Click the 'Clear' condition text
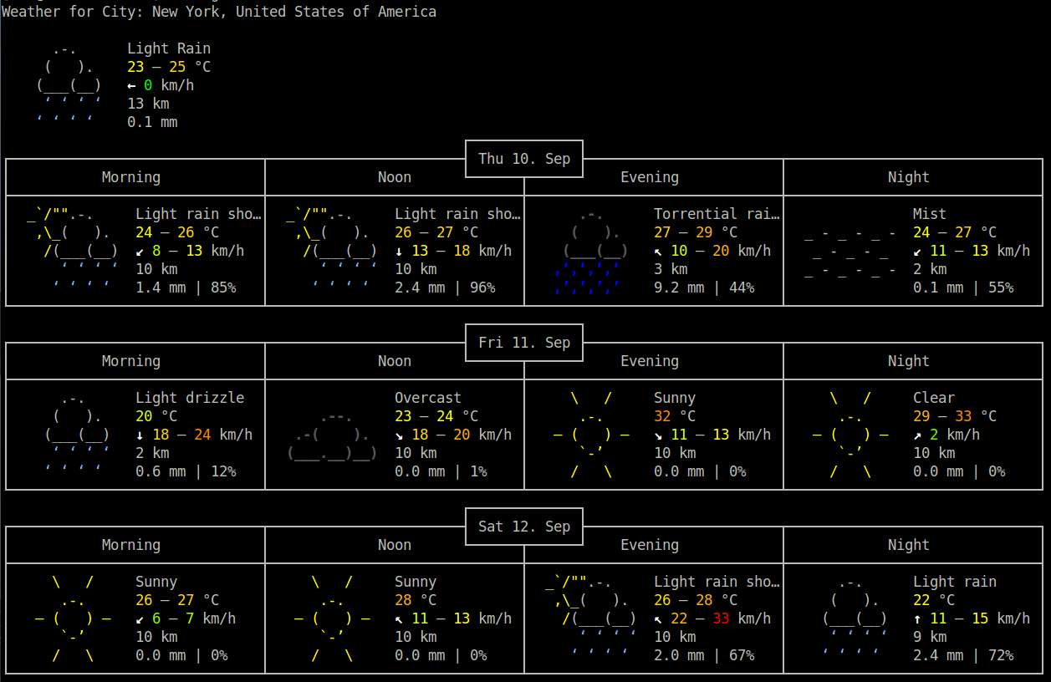Screen dimensions: 1051x682 (x=934, y=398)
